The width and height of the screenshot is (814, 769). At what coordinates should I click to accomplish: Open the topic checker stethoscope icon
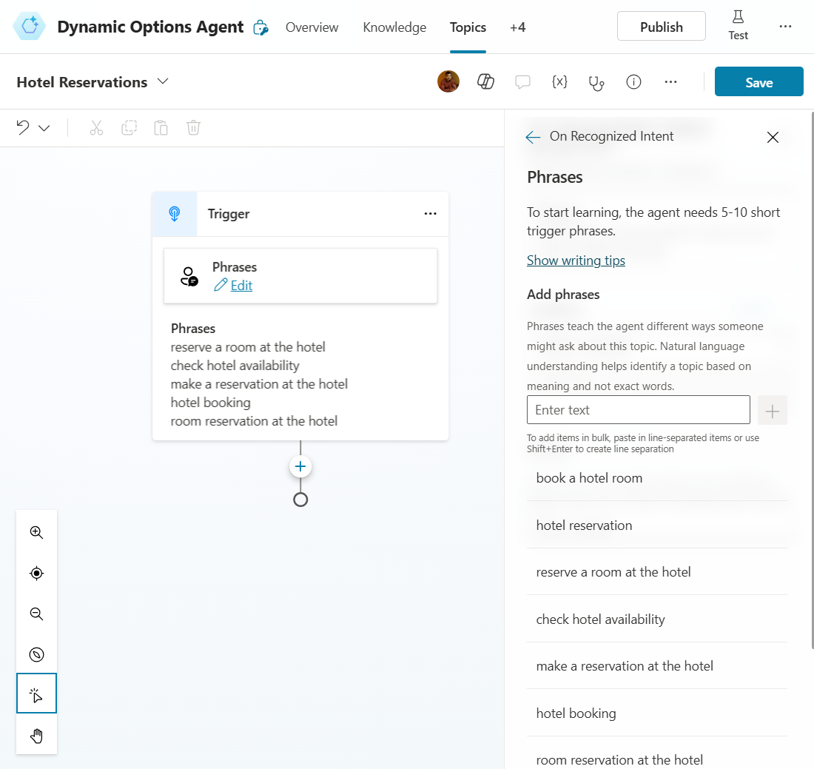(596, 82)
